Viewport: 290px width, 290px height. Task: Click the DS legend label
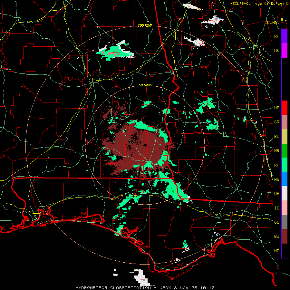[277, 194]
